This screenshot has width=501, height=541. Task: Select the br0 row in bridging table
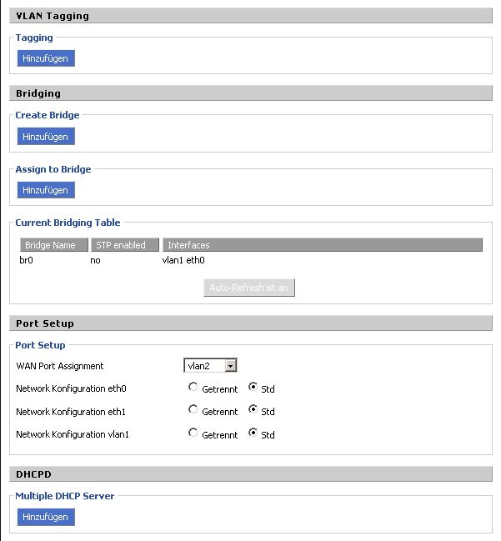tap(25, 260)
